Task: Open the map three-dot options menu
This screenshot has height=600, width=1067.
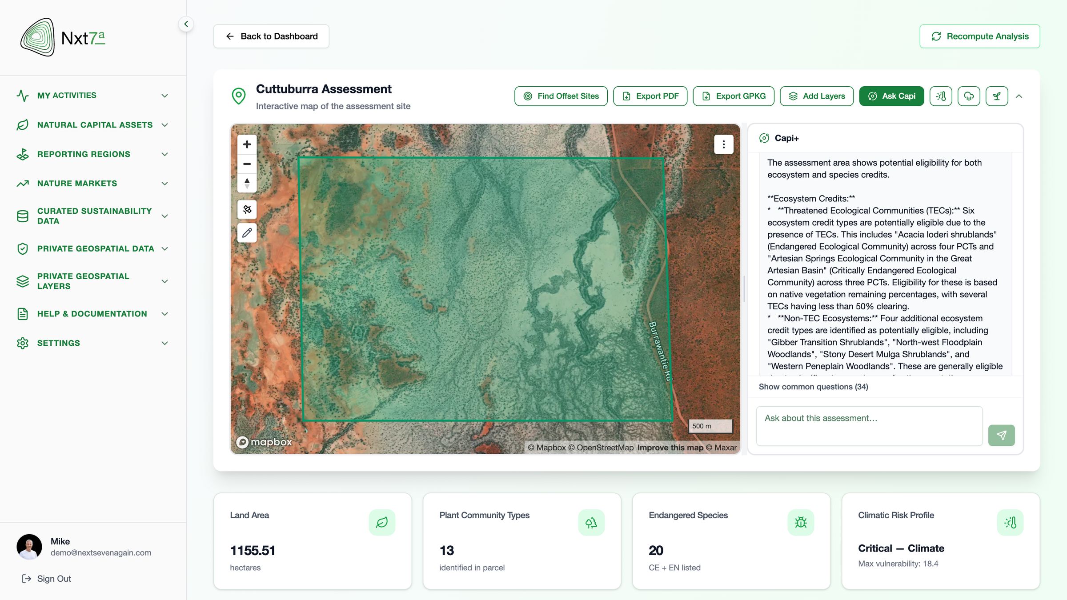Action: click(724, 144)
